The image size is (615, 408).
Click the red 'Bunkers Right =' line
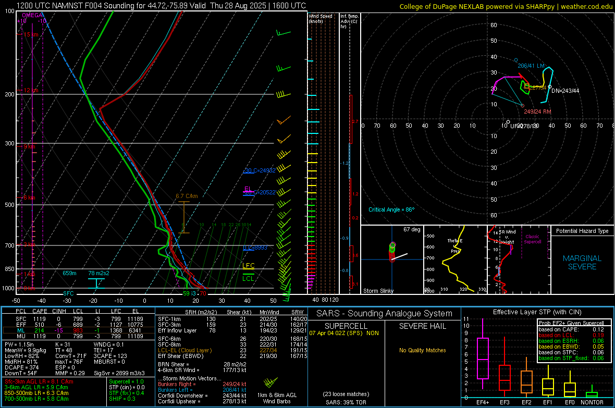(202, 384)
